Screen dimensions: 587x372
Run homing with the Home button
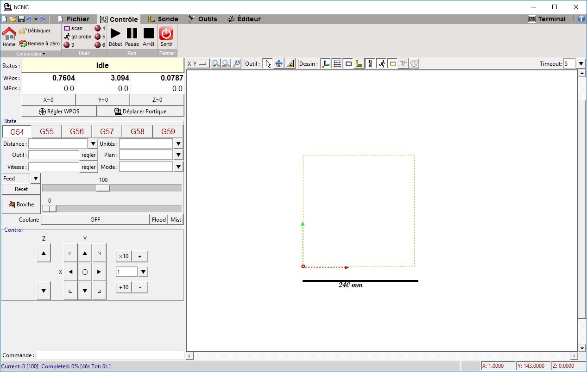(x=9, y=37)
